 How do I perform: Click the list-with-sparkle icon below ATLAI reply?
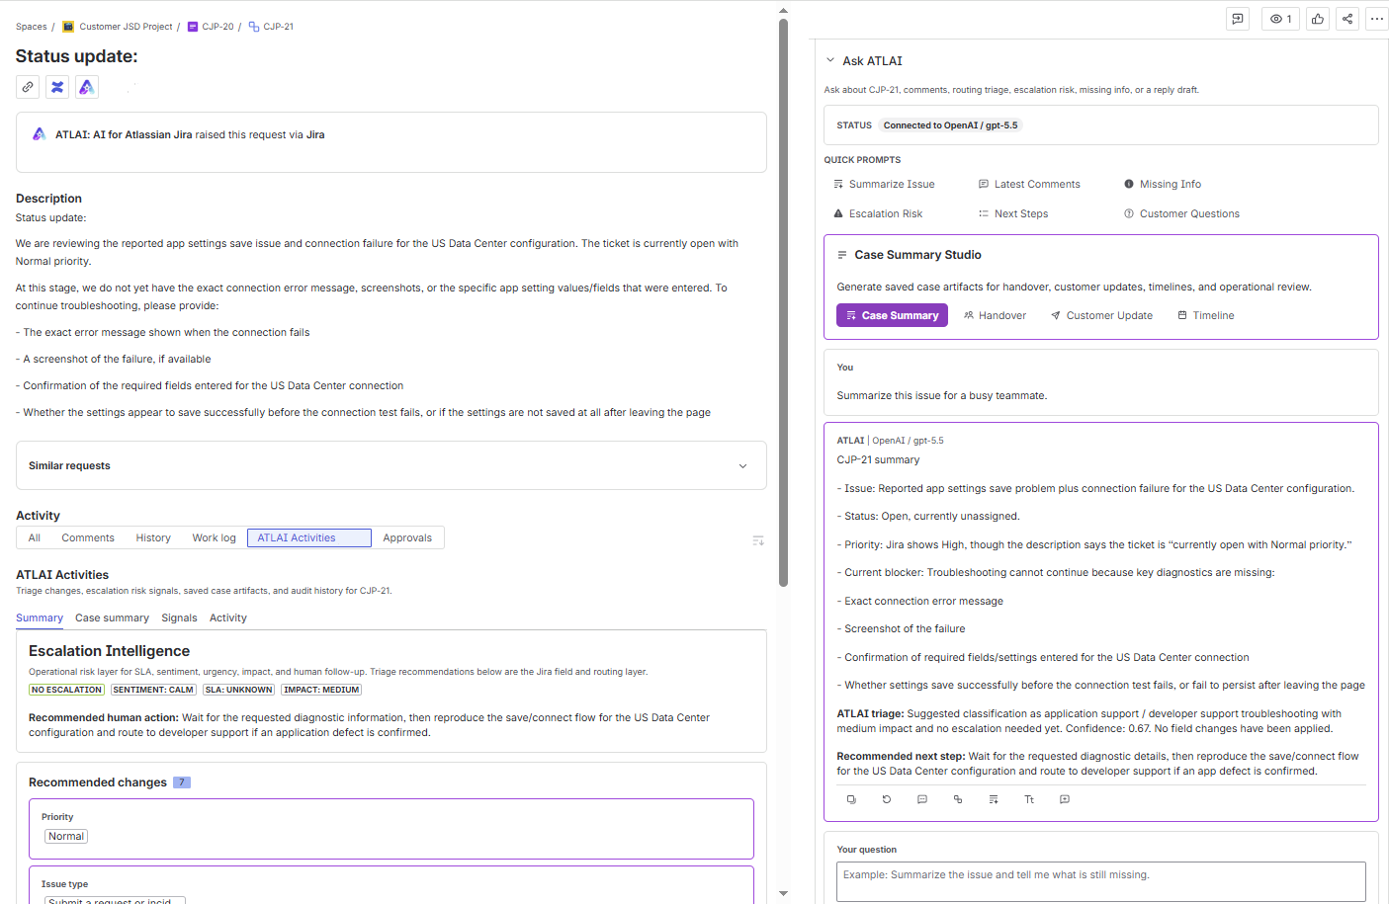(x=994, y=799)
